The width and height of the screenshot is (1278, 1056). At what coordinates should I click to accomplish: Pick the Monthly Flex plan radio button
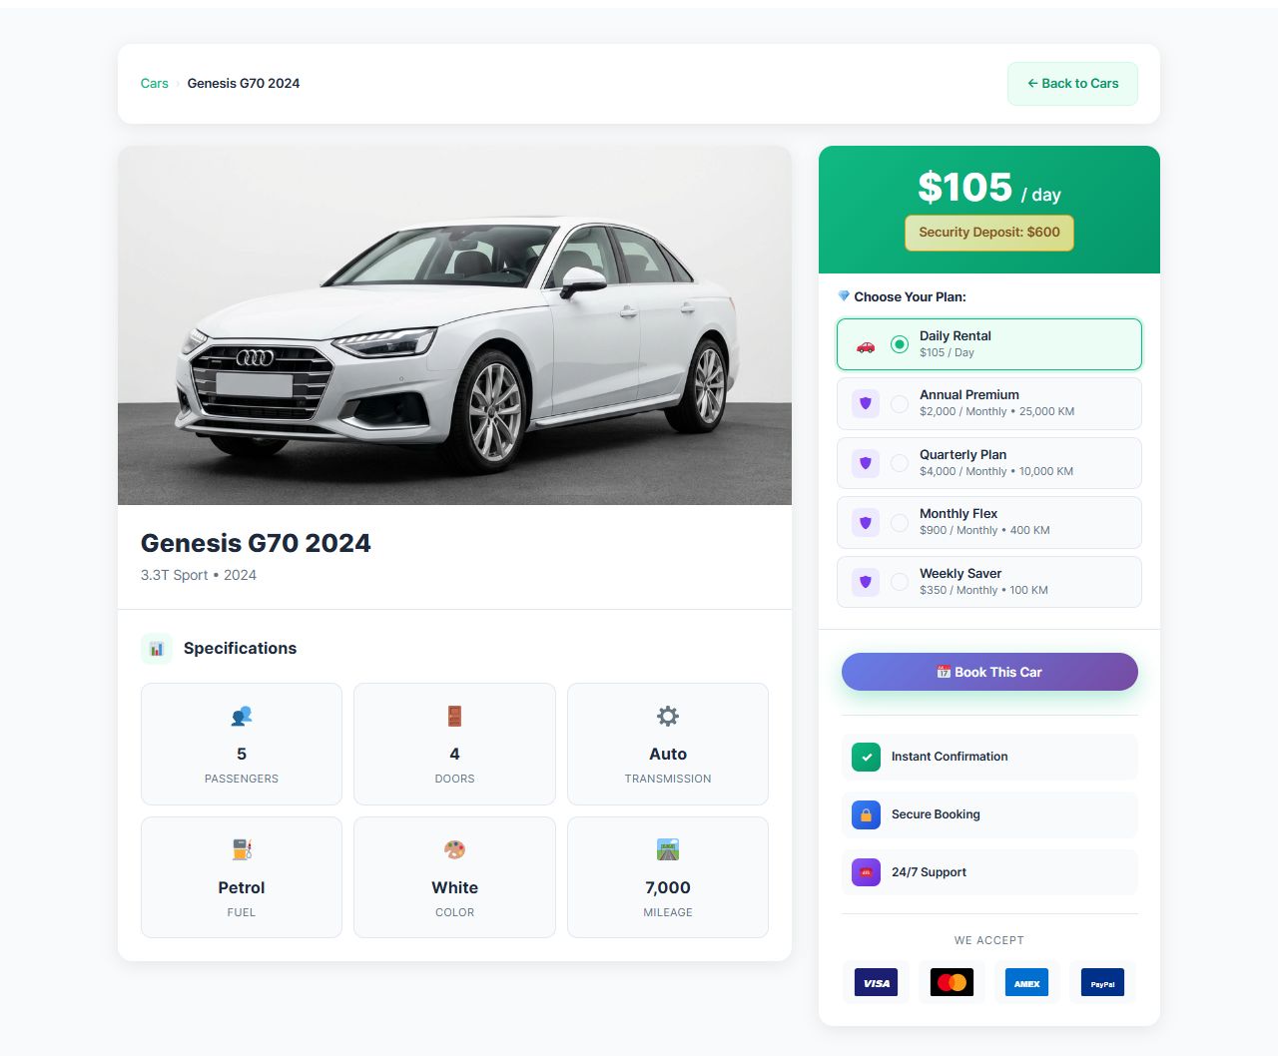pos(900,522)
